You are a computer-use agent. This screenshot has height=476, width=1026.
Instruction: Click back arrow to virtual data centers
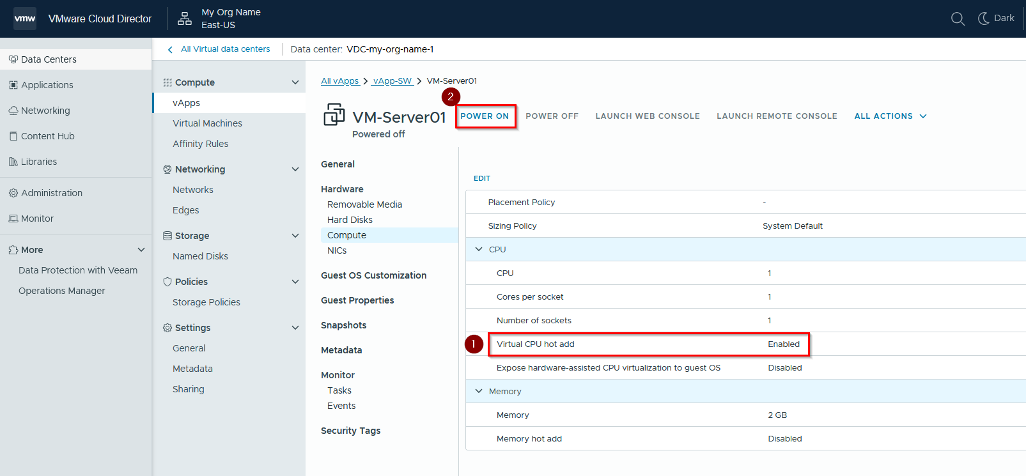click(x=170, y=50)
